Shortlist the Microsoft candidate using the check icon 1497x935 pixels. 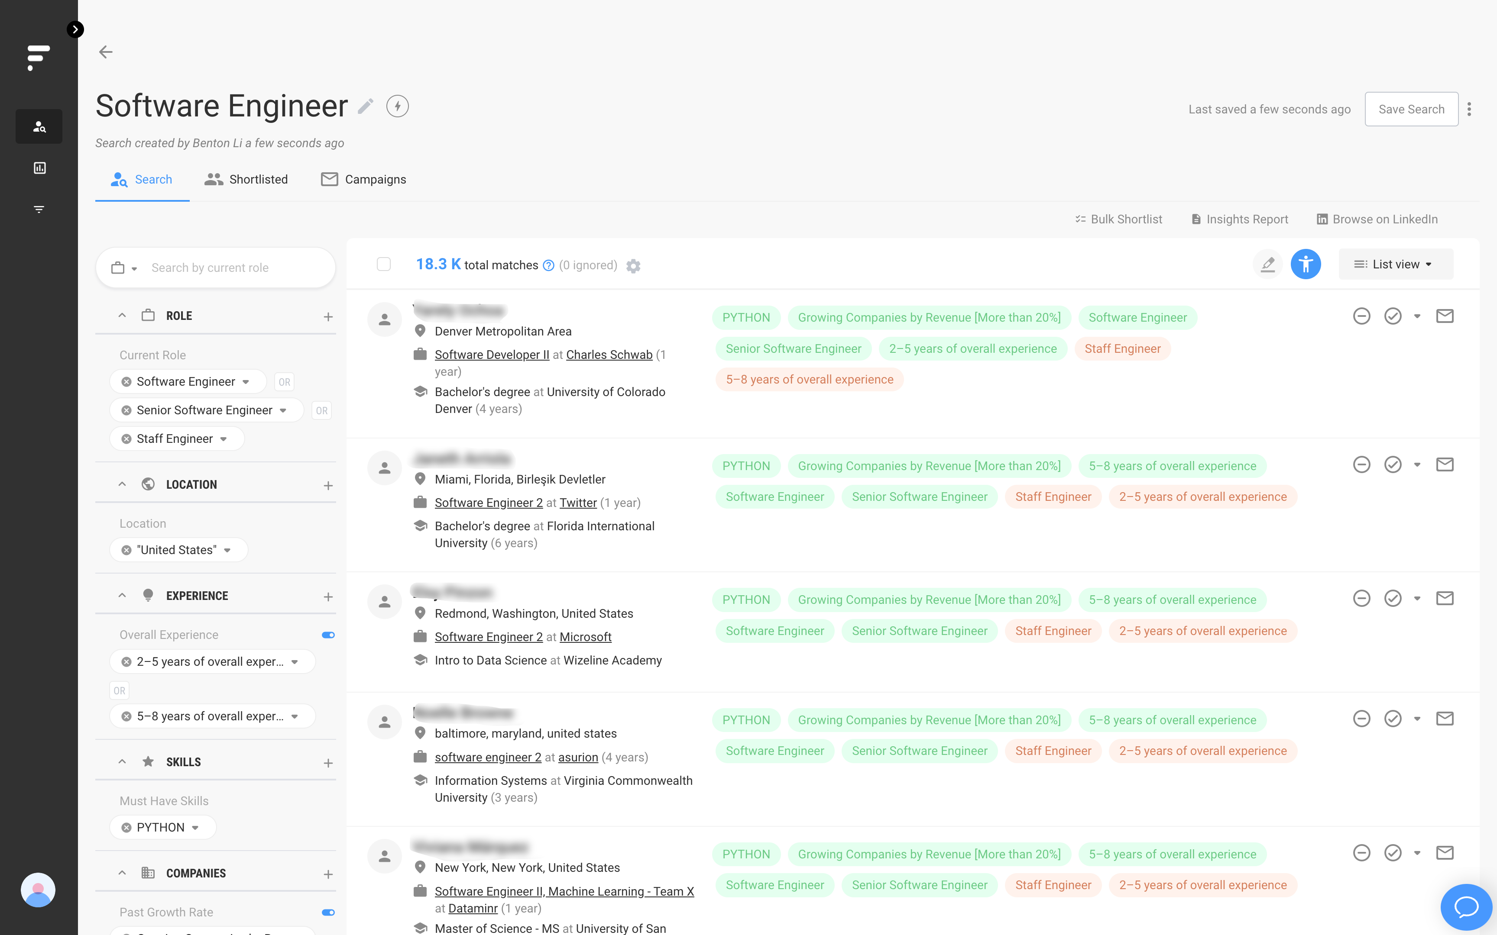click(1393, 597)
